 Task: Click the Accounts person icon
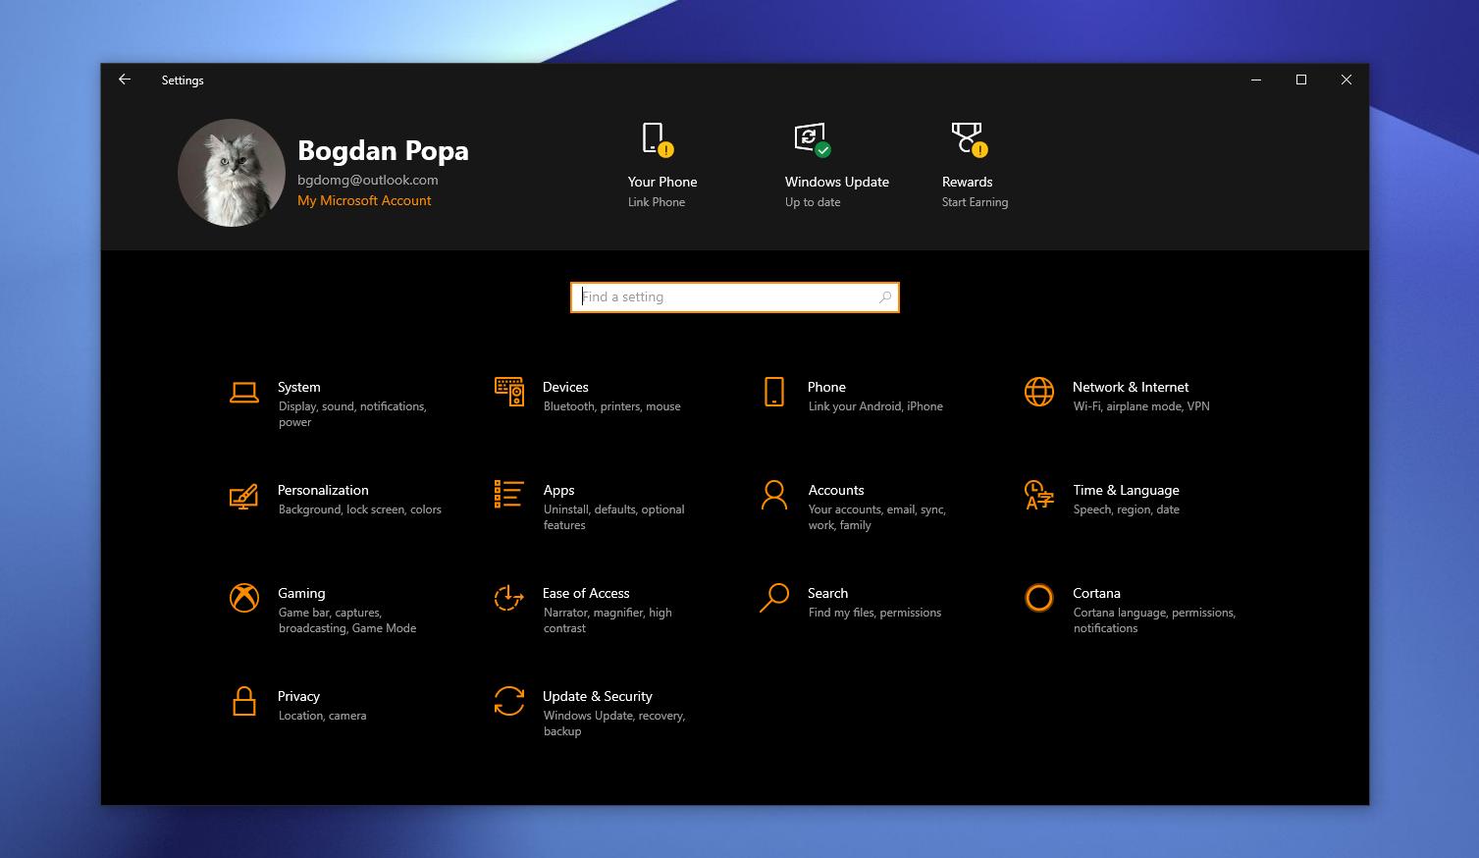[x=774, y=495]
